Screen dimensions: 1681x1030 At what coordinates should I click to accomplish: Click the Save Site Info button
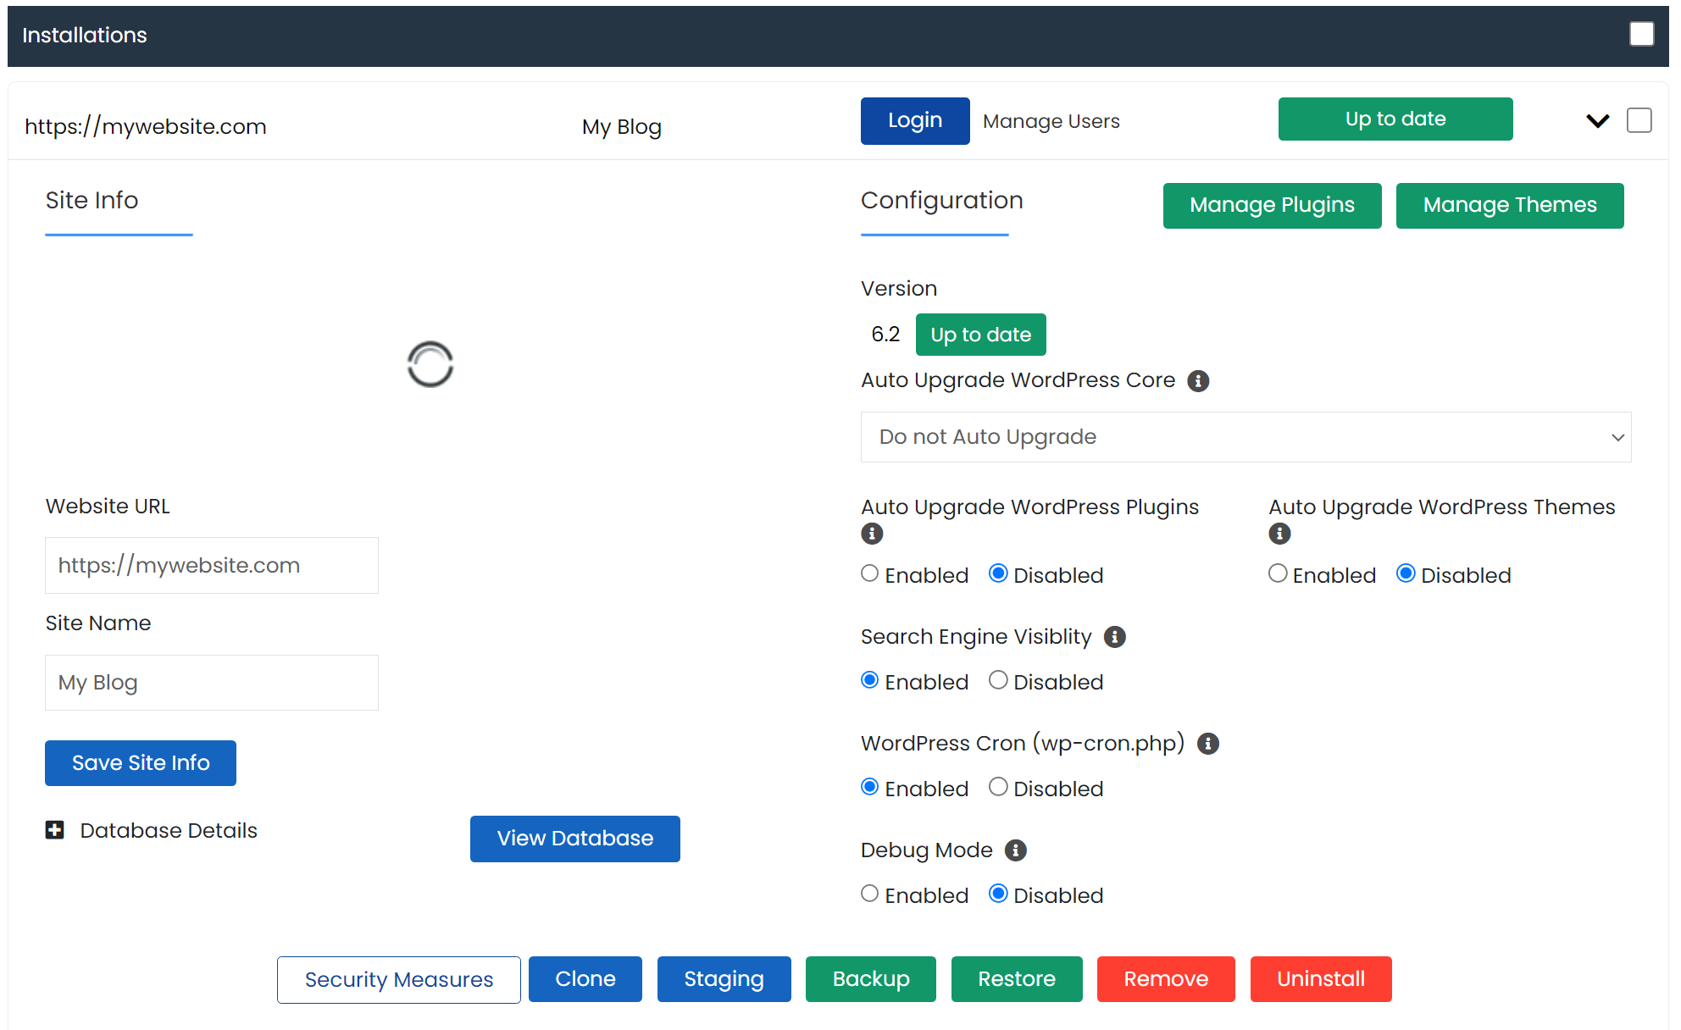(x=139, y=762)
